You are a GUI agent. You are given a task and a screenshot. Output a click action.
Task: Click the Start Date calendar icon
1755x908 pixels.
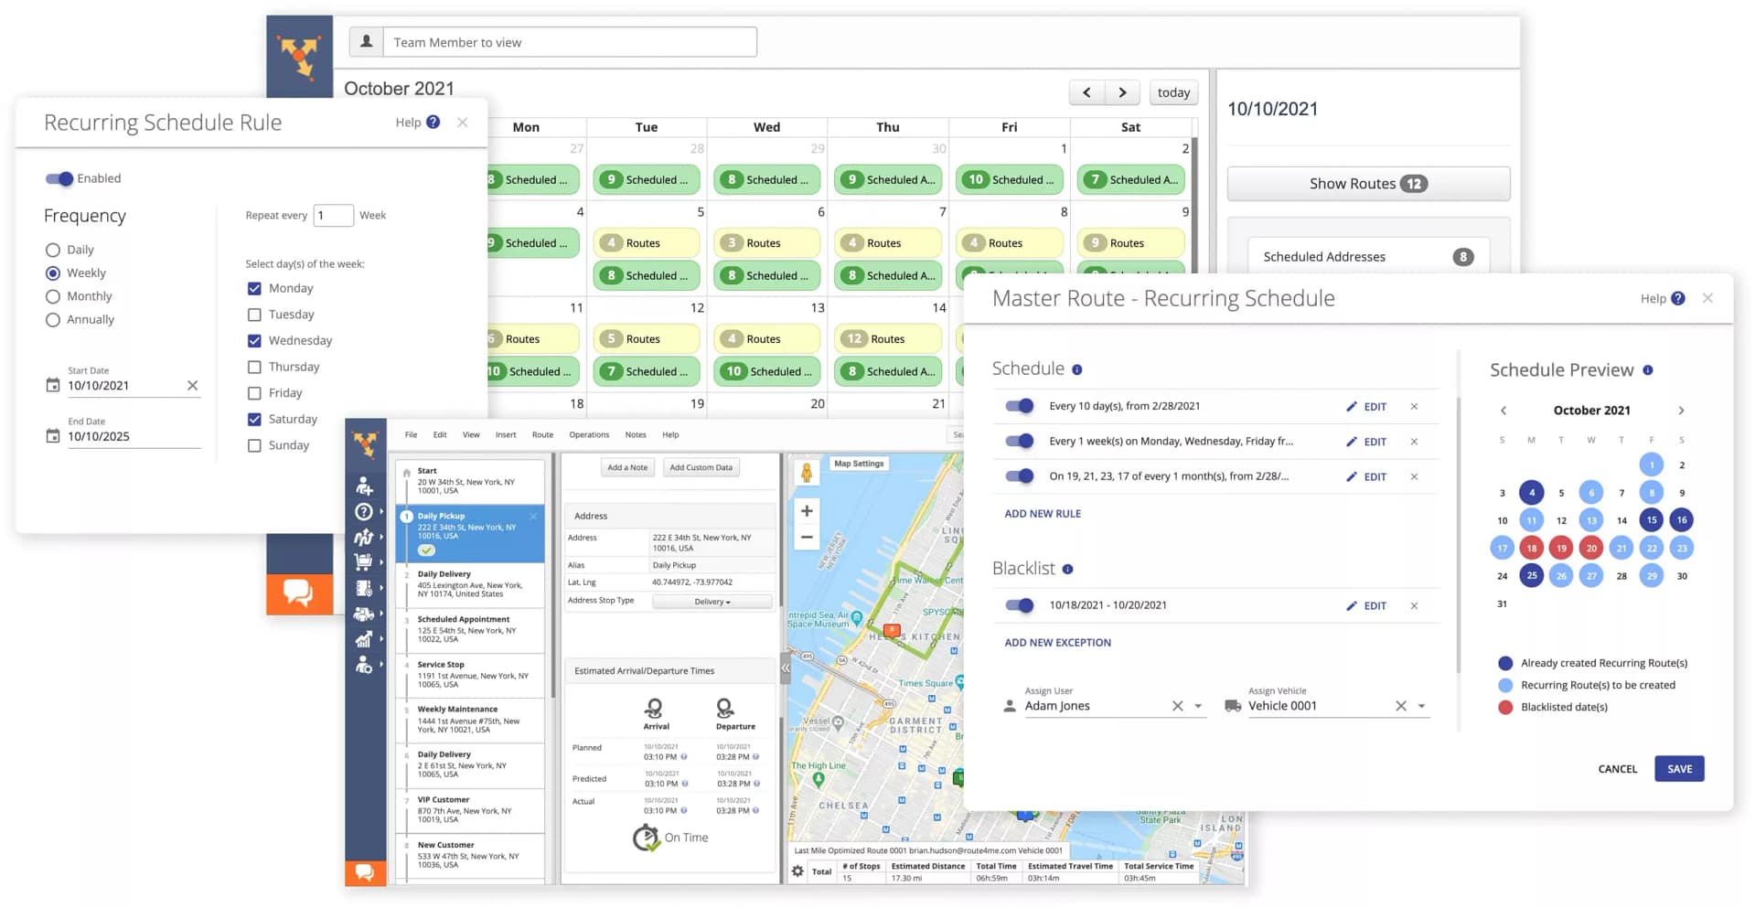click(52, 385)
